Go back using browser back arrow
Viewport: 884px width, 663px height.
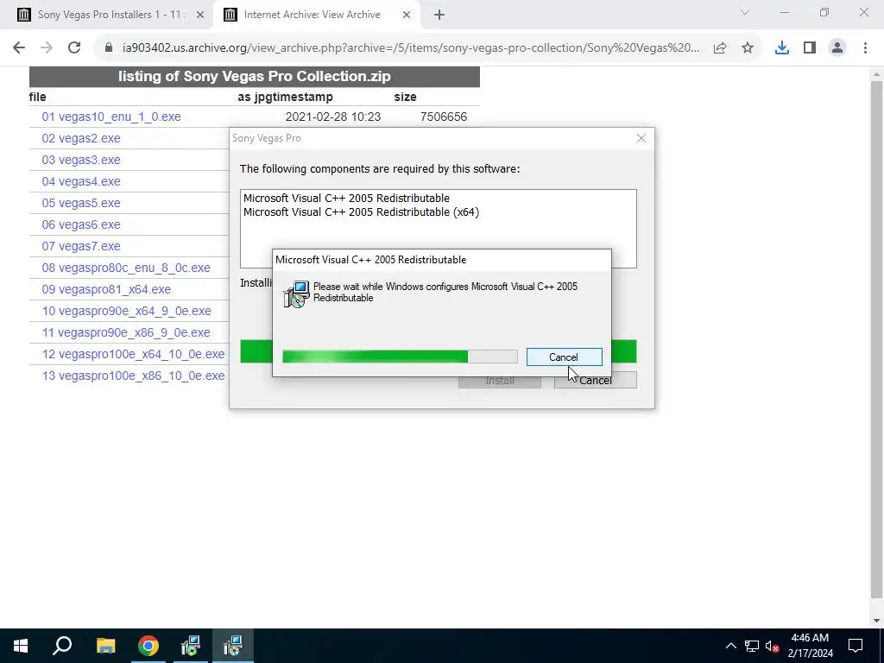point(19,48)
